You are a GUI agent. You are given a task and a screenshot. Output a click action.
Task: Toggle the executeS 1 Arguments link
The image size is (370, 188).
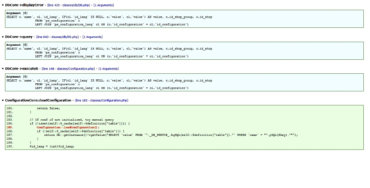(109, 69)
